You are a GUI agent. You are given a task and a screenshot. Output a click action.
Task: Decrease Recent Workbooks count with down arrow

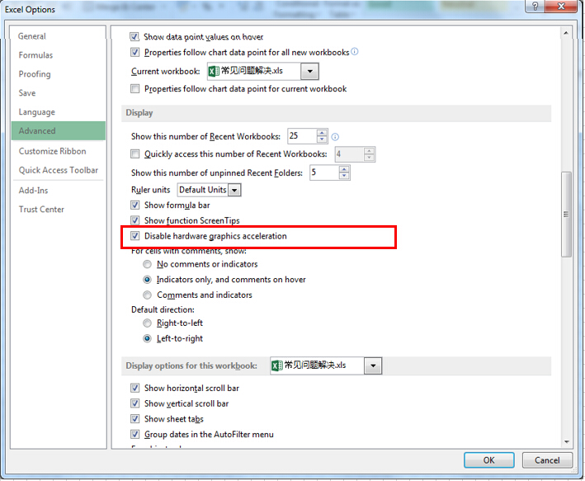coord(322,139)
